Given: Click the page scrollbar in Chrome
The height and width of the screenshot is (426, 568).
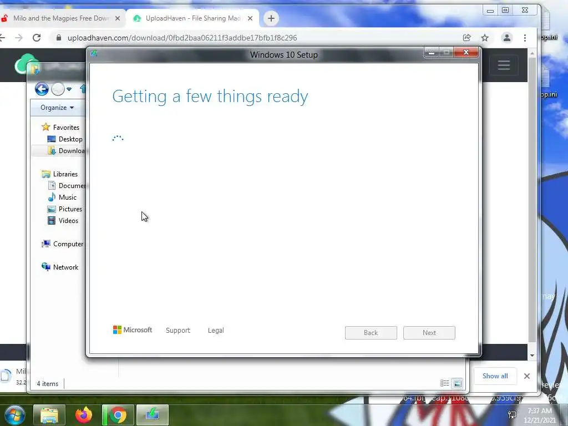Looking at the screenshot, I should tap(532, 199).
